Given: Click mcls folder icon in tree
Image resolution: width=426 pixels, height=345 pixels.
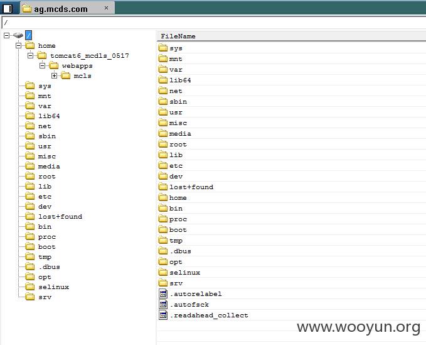Looking at the screenshot, I should click(66, 75).
